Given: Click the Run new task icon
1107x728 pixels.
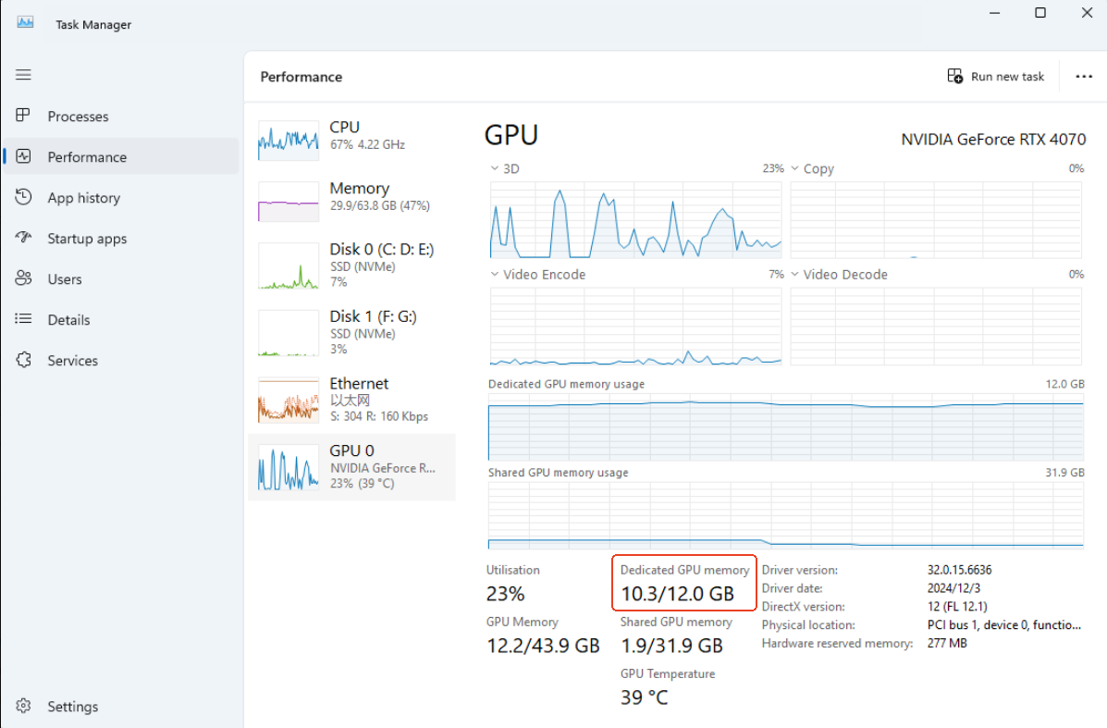Looking at the screenshot, I should [955, 76].
